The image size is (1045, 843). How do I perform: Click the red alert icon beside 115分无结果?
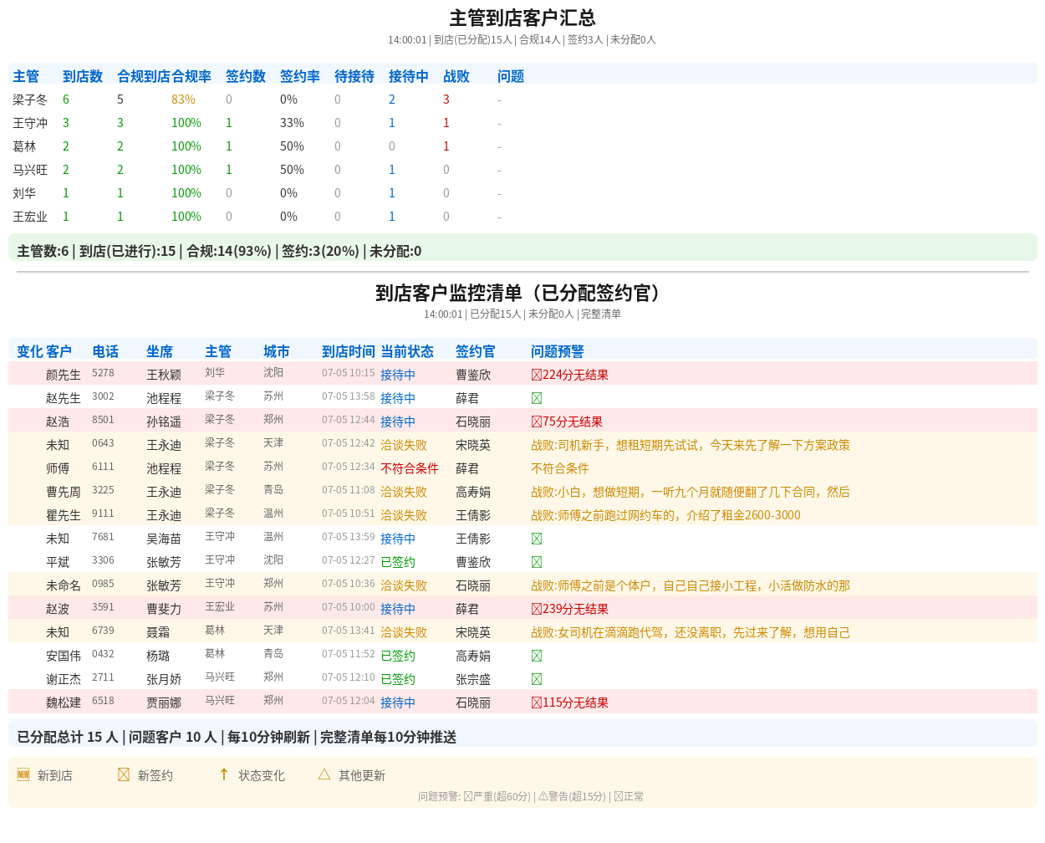coord(537,702)
